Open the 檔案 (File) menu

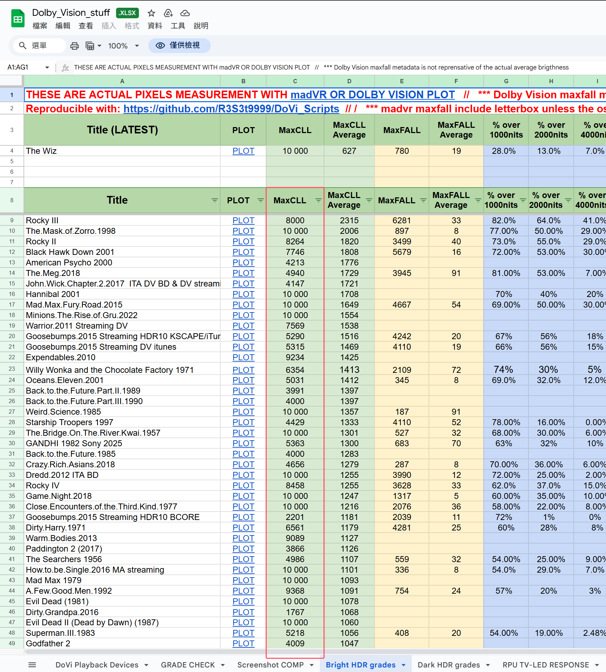(x=40, y=26)
